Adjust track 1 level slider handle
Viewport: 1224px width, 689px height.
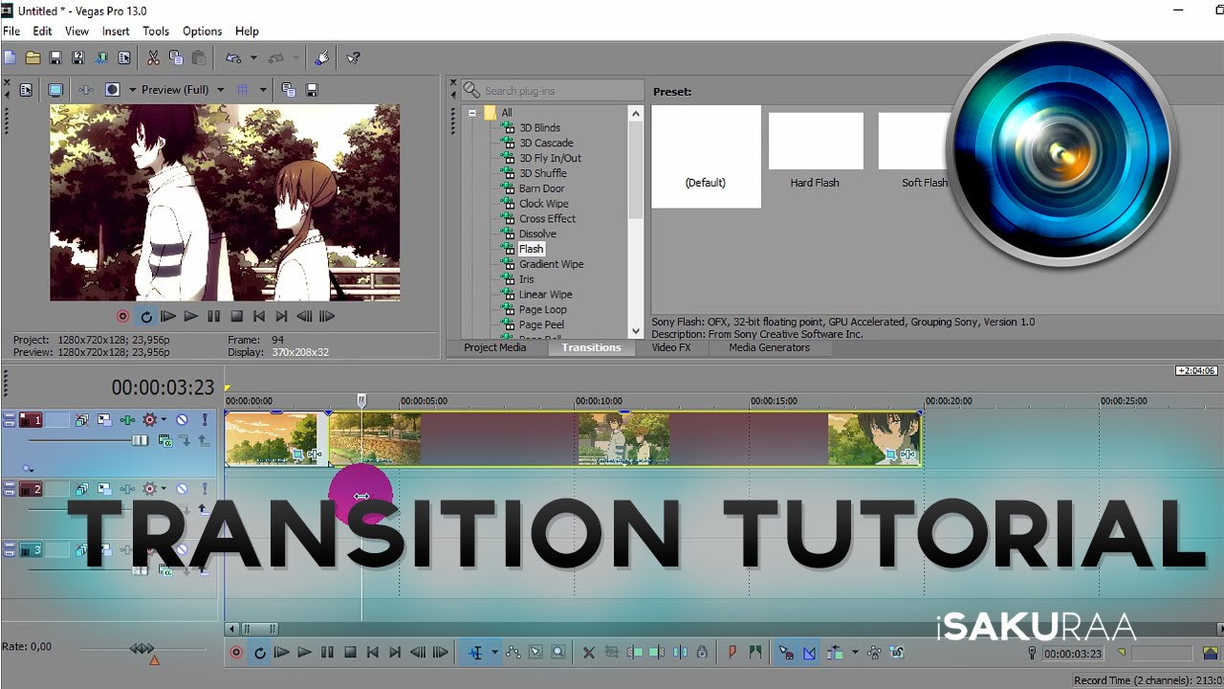140,440
